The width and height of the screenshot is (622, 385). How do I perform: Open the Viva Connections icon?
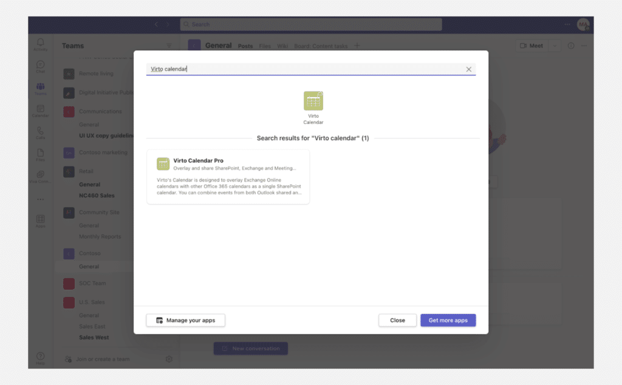tap(41, 177)
